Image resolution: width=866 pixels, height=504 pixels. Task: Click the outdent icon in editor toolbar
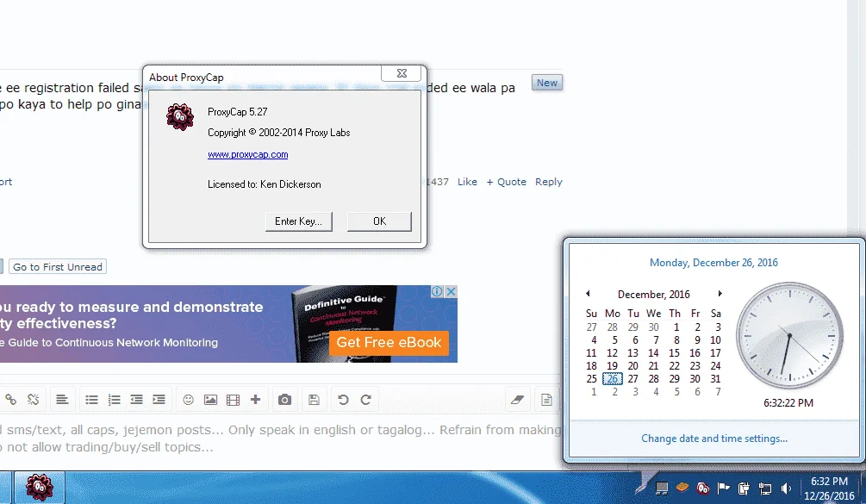pyautogui.click(x=136, y=399)
